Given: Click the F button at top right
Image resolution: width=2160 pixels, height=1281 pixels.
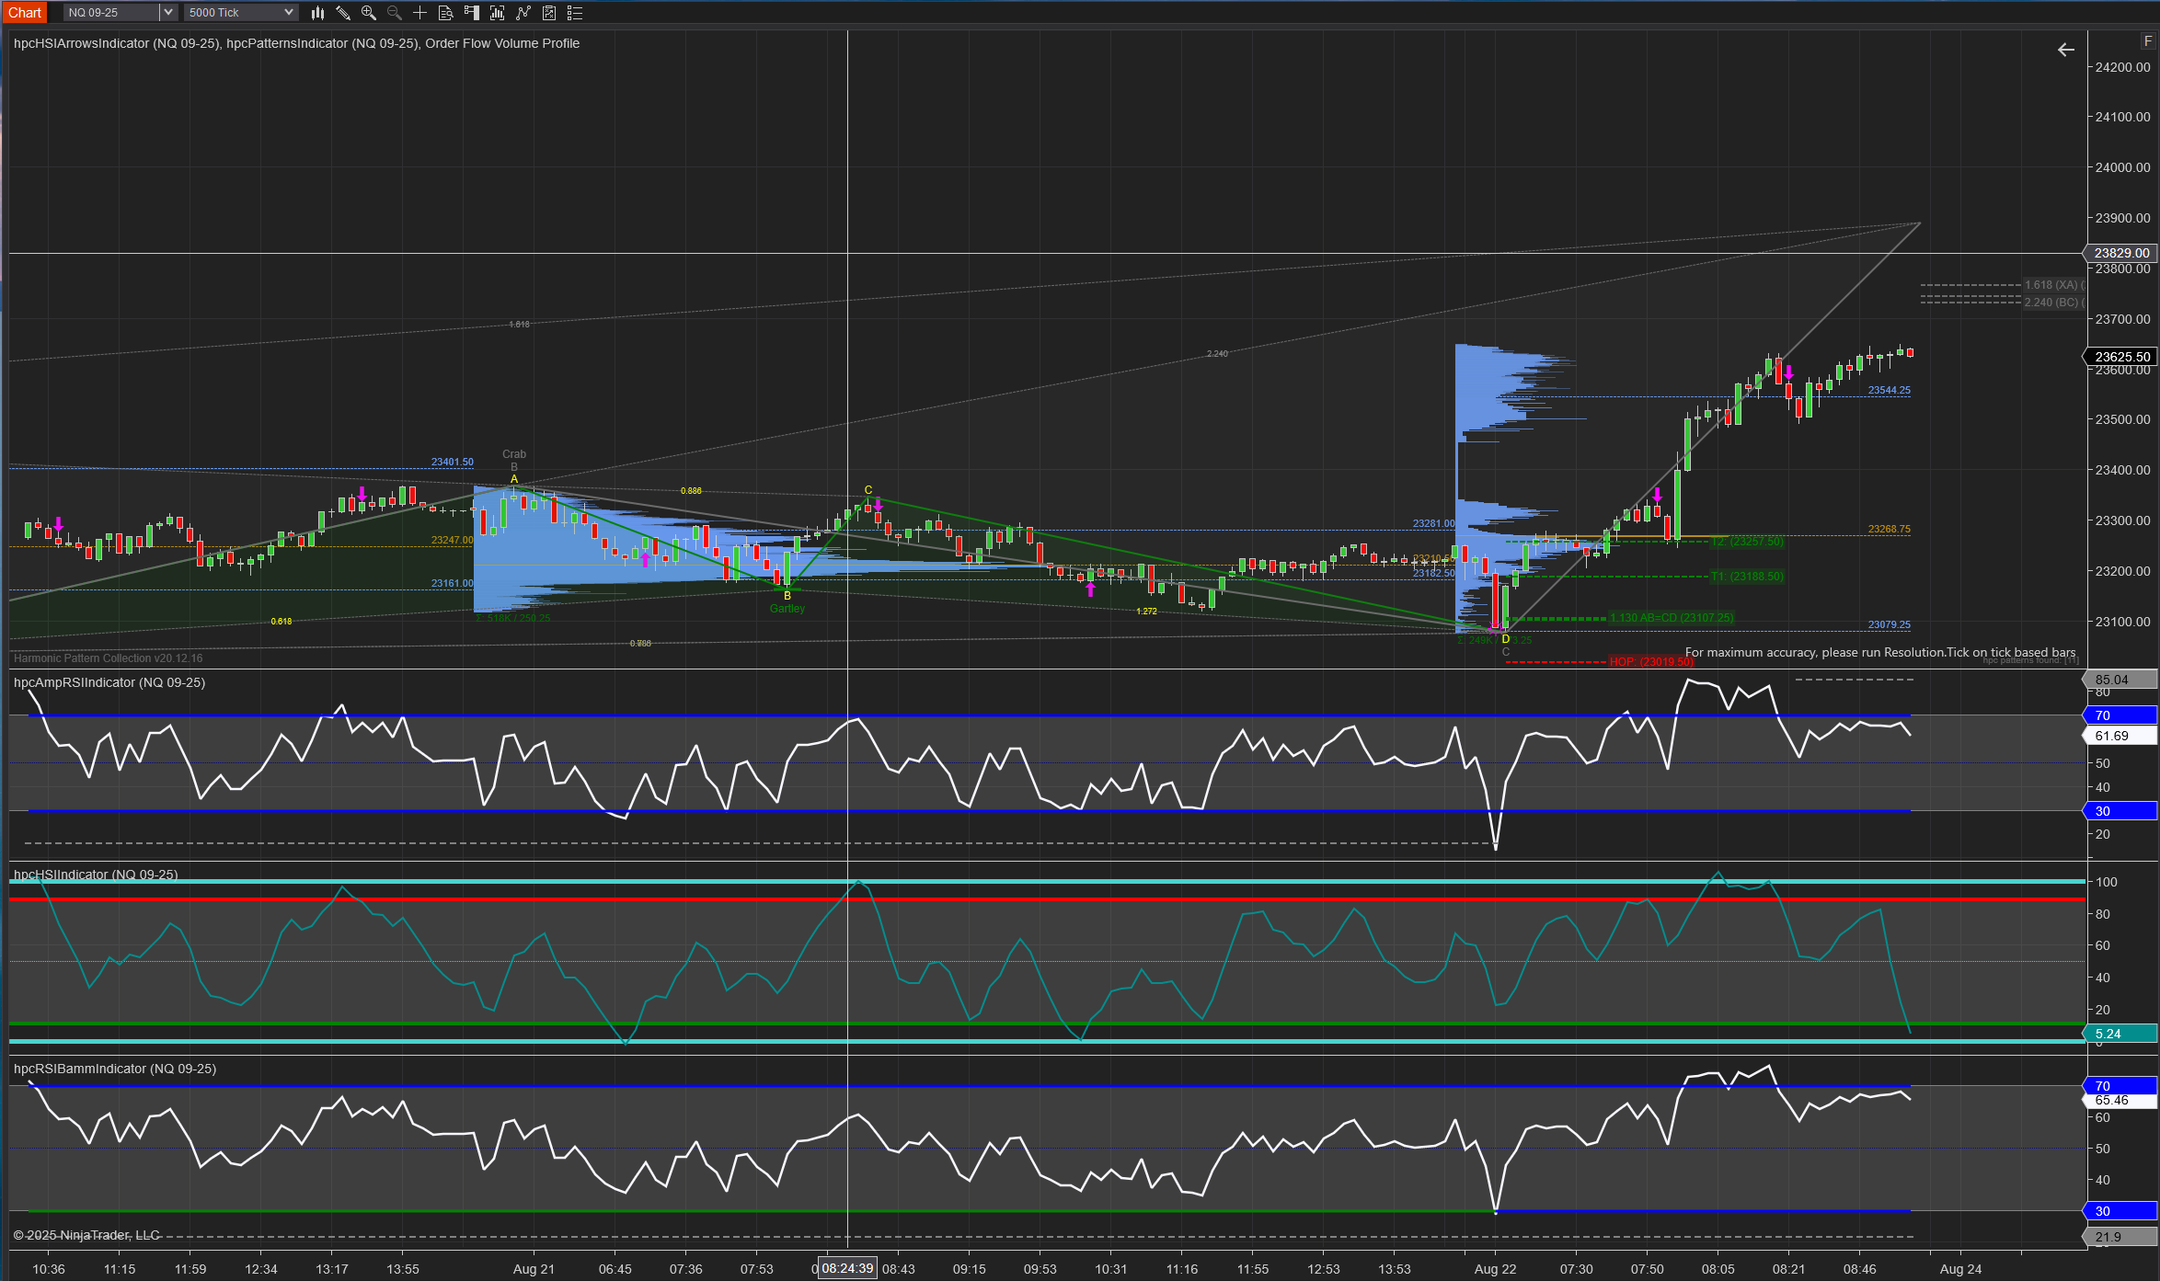Looking at the screenshot, I should tap(2148, 40).
